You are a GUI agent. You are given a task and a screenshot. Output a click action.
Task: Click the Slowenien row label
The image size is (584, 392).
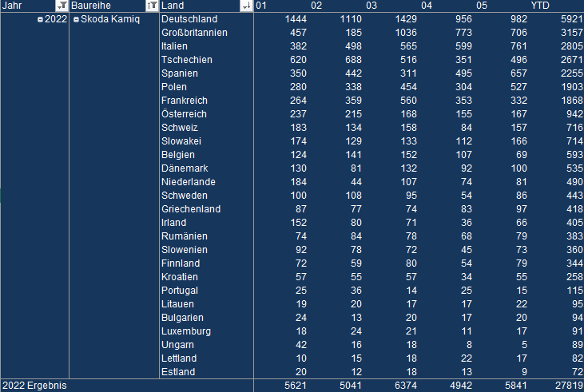185,250
